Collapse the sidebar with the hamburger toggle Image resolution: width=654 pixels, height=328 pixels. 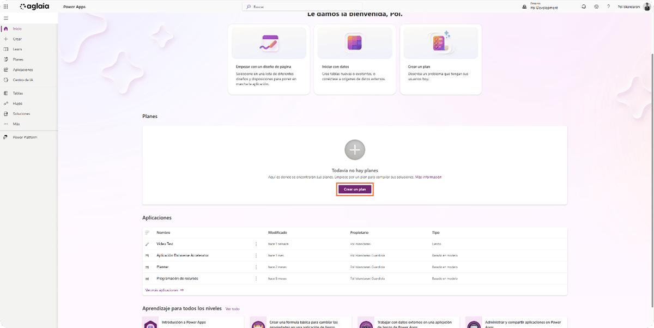pos(5,17)
